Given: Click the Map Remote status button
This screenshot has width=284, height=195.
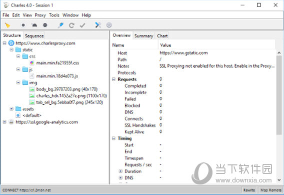Looking at the screenshot, I should [271, 190].
